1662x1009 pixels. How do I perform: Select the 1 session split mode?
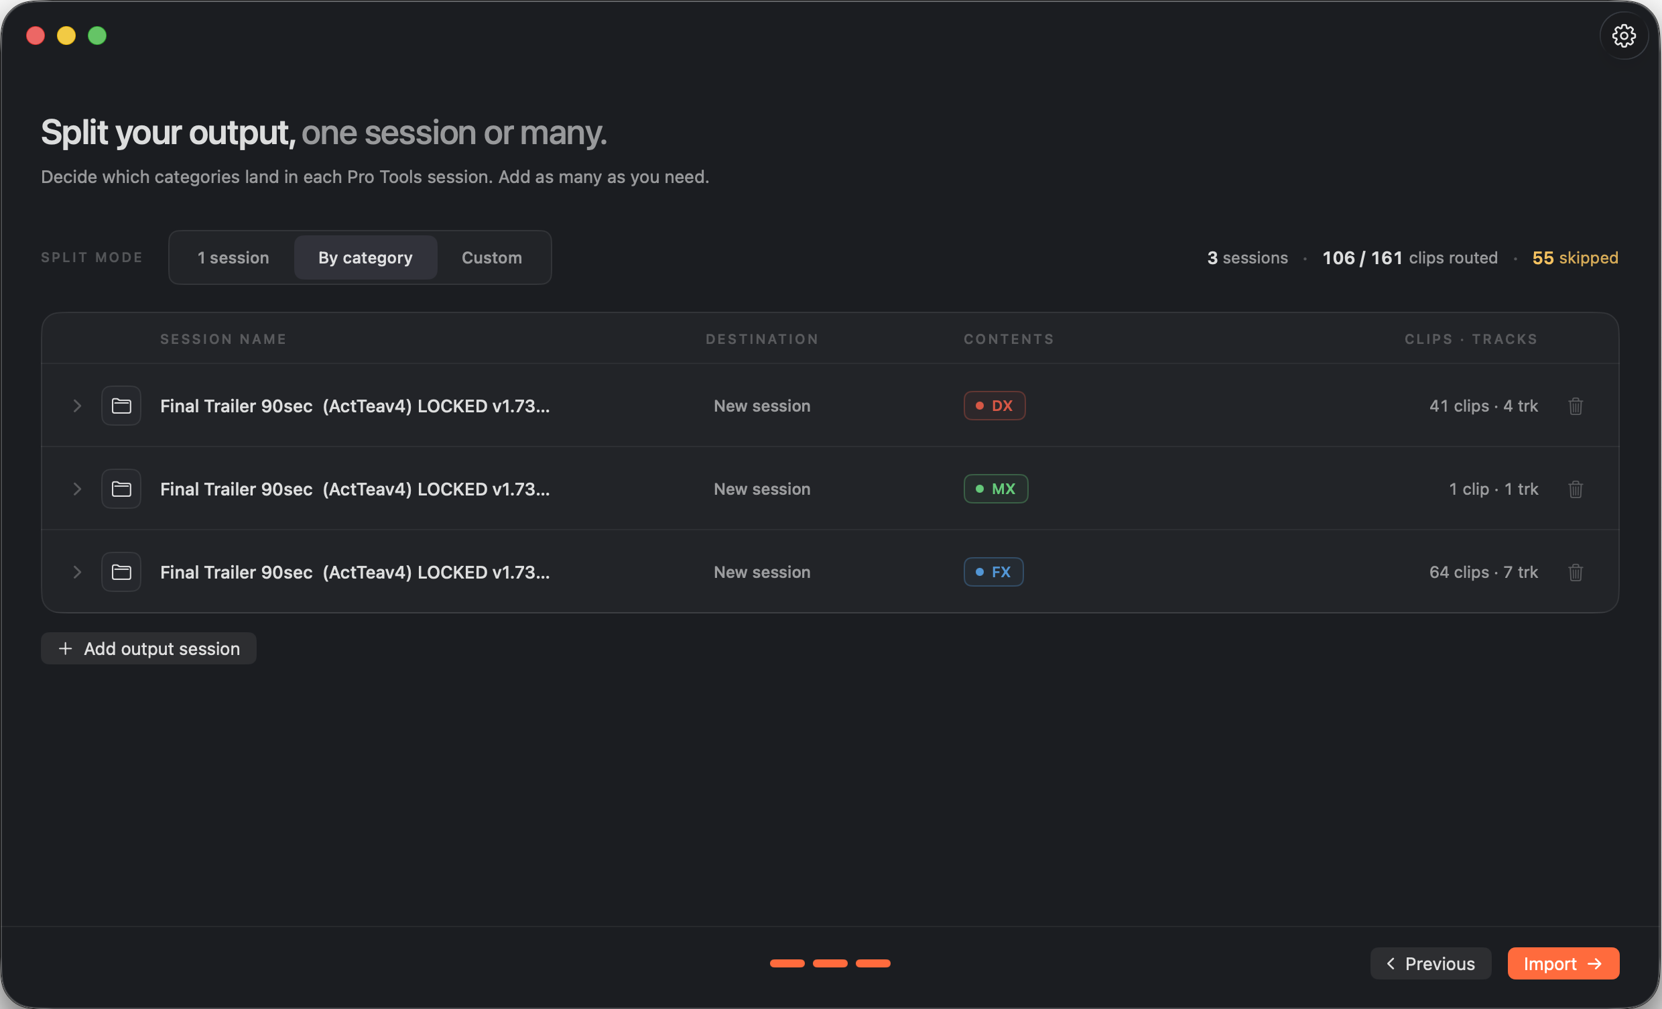pos(233,258)
